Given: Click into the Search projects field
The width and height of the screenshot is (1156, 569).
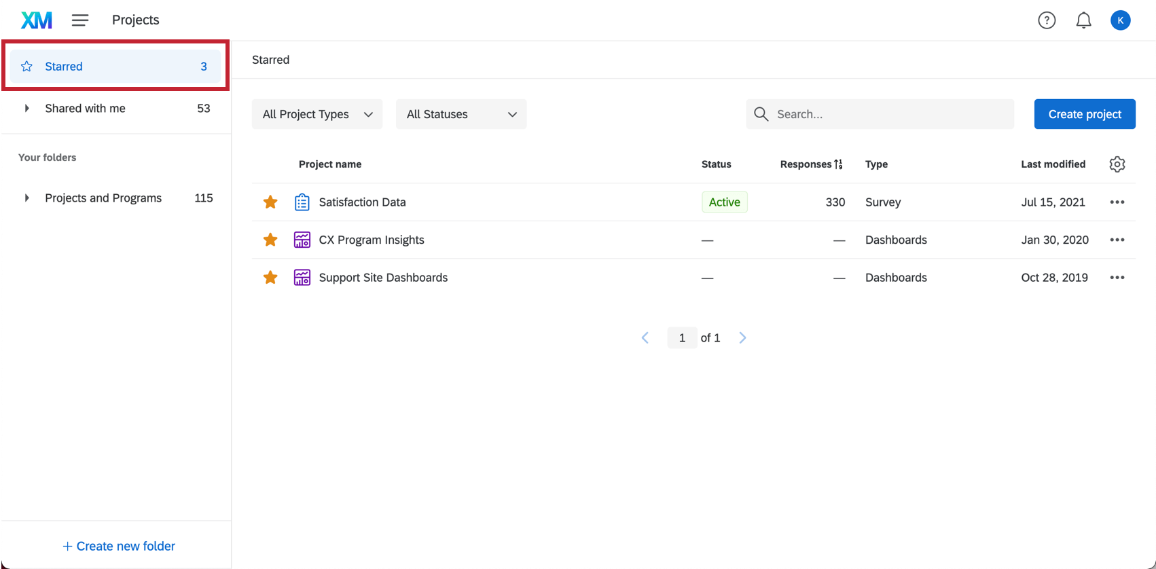Looking at the screenshot, I should point(890,114).
